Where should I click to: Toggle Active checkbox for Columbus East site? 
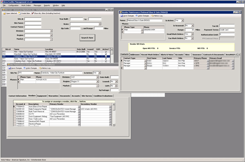(x=106, y=61)
